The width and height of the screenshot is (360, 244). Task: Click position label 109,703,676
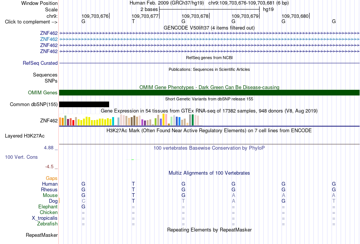pos(95,16)
